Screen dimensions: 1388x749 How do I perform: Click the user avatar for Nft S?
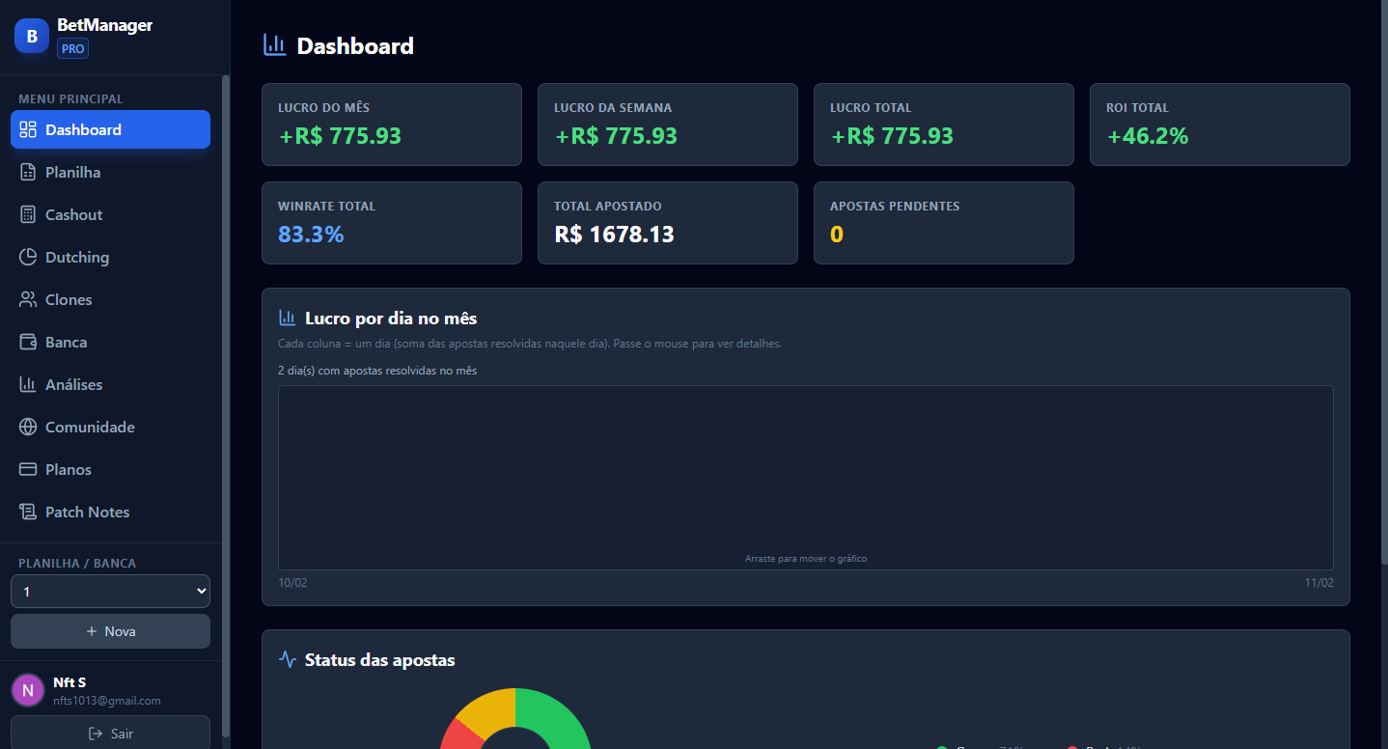click(x=27, y=690)
